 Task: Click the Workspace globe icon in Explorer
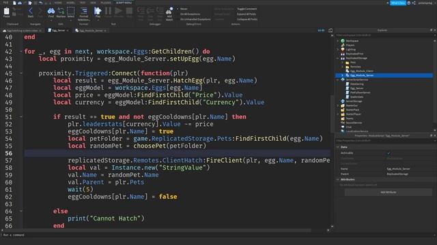(343, 41)
